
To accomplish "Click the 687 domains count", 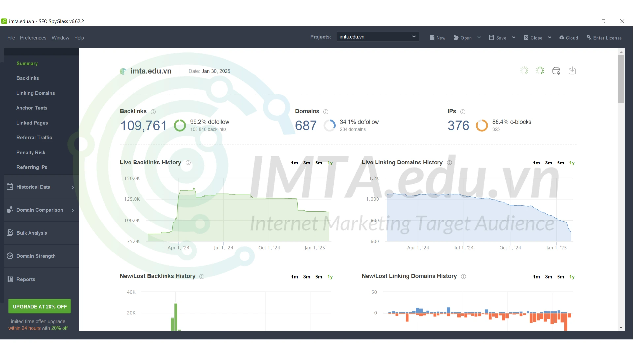I will (x=306, y=126).
